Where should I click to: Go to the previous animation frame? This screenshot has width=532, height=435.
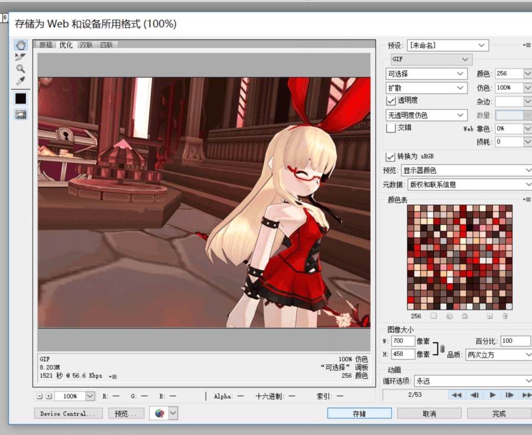pos(474,395)
